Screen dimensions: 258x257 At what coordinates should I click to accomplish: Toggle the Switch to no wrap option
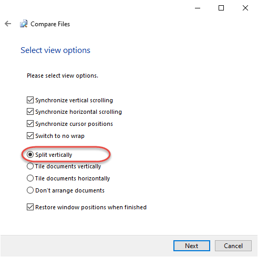30,136
